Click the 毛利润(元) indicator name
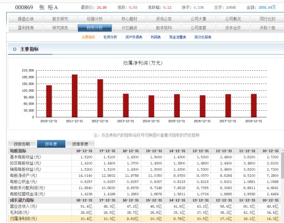Viewport: 284px width, 223px height. (x=20, y=212)
